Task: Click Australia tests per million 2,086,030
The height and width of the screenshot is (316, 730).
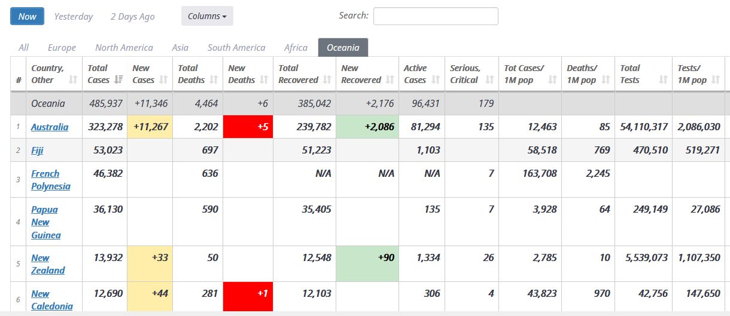Action: tap(699, 127)
